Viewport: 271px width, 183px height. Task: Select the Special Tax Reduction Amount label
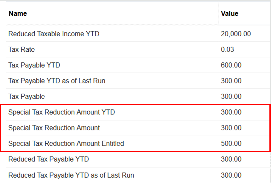[x=54, y=128]
